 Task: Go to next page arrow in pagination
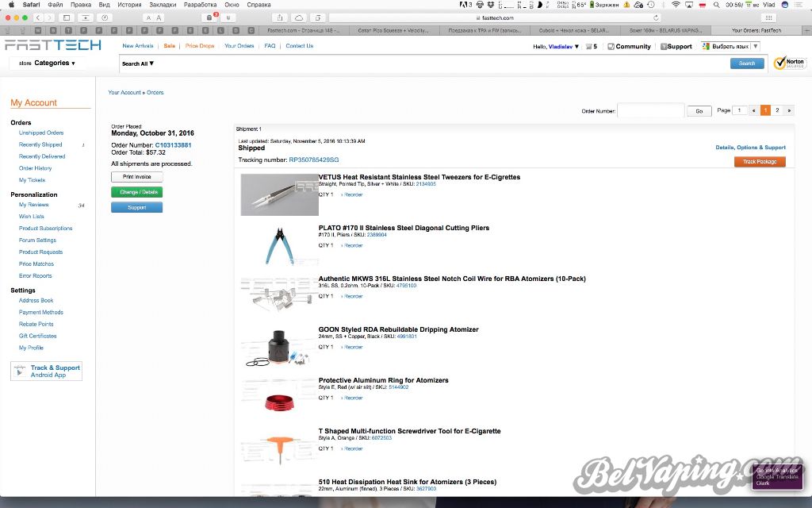789,110
